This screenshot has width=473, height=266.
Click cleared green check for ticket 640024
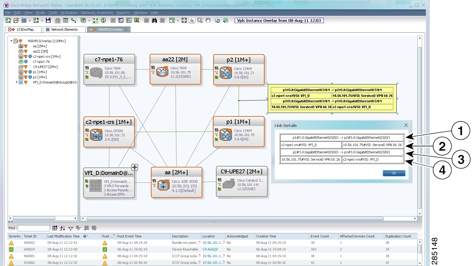[11, 250]
